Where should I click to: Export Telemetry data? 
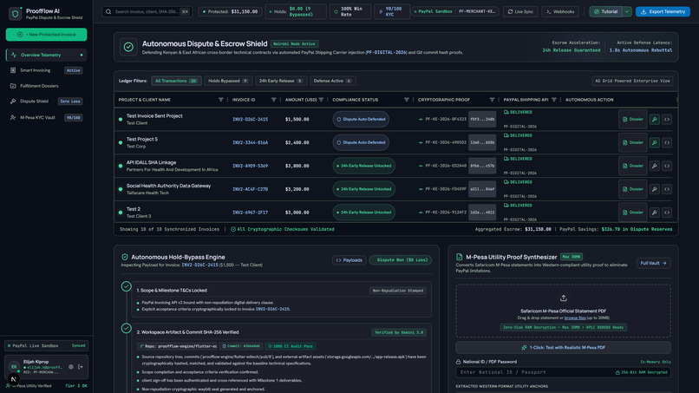(x=663, y=11)
